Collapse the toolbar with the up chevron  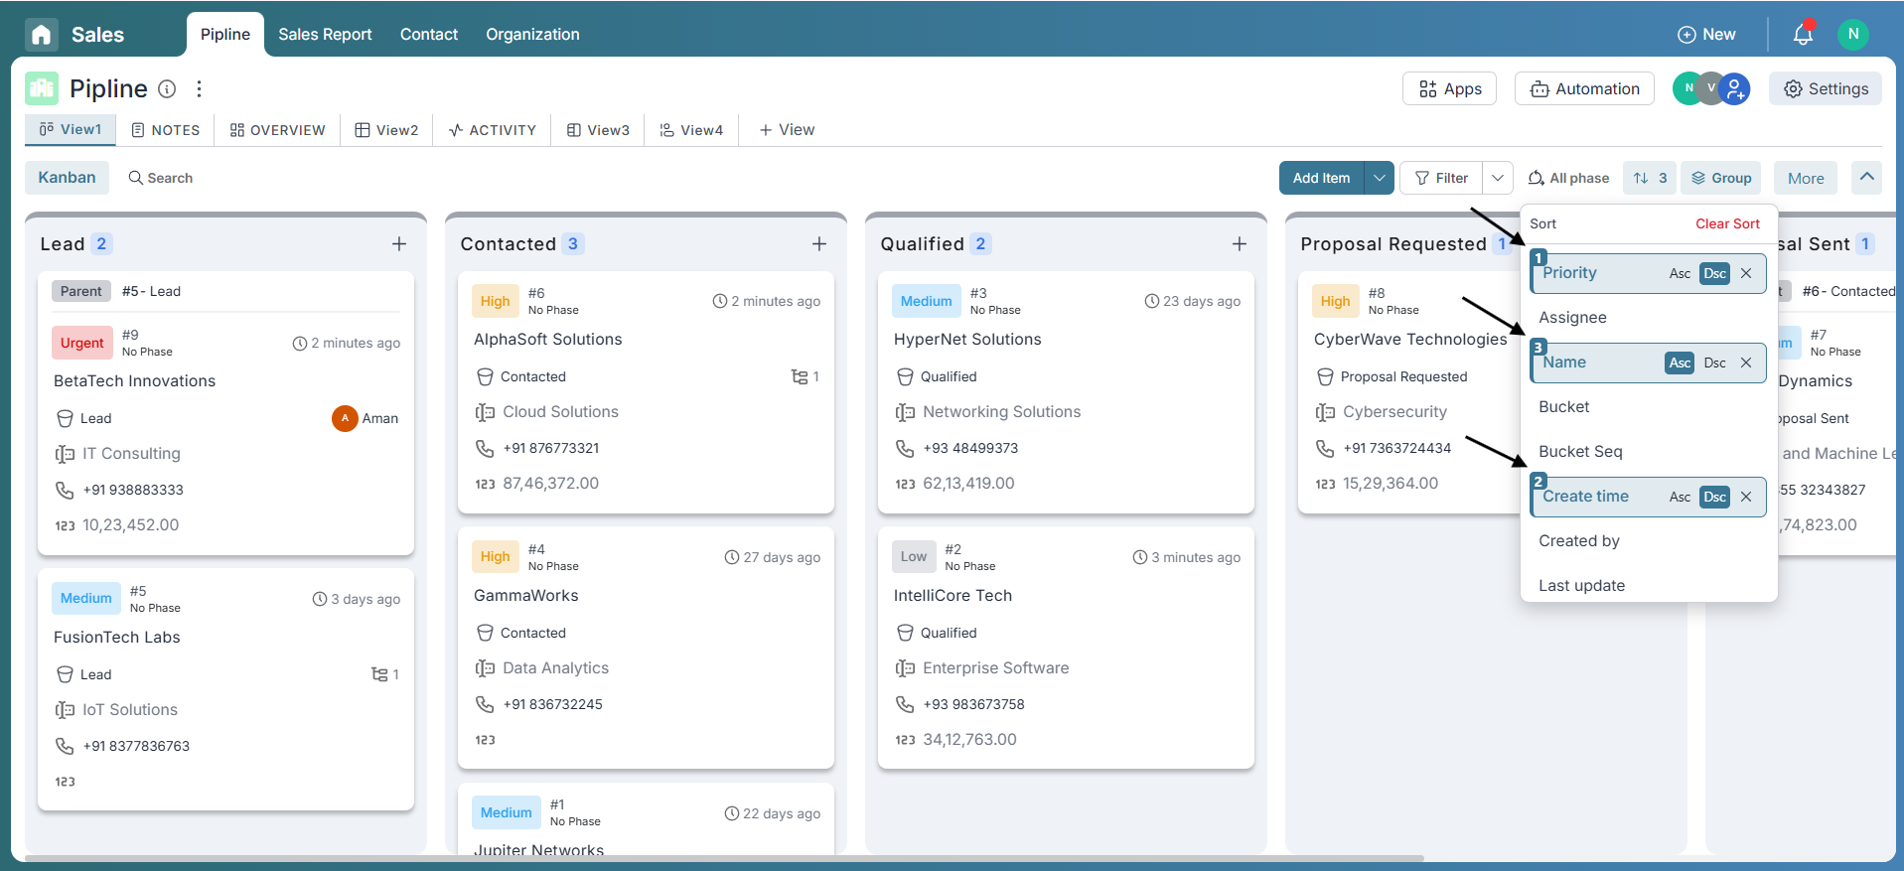[x=1867, y=177]
